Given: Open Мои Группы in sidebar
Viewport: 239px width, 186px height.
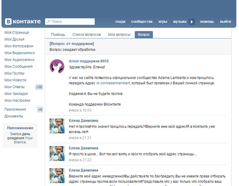Looking at the screenshot, I should 14,73.
